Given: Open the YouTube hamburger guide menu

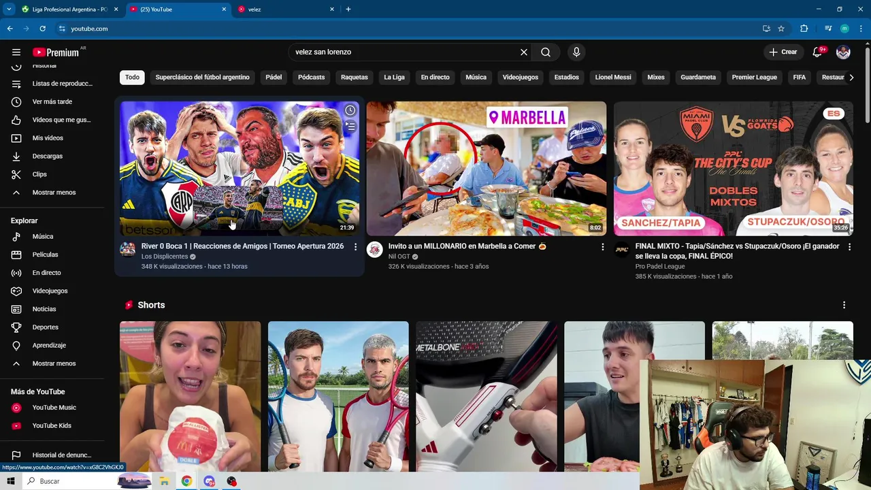Looking at the screenshot, I should point(16,52).
